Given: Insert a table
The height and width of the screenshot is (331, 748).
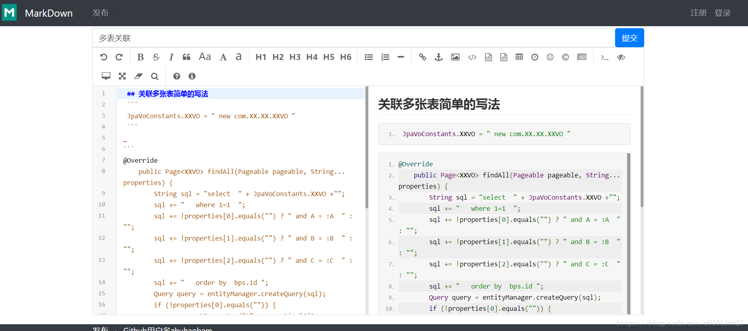Looking at the screenshot, I should point(519,57).
